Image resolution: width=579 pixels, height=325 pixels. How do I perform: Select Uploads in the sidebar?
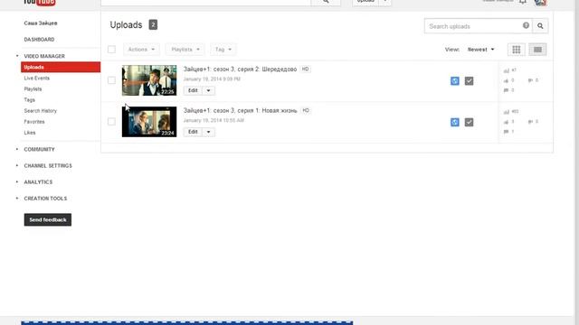(61, 67)
